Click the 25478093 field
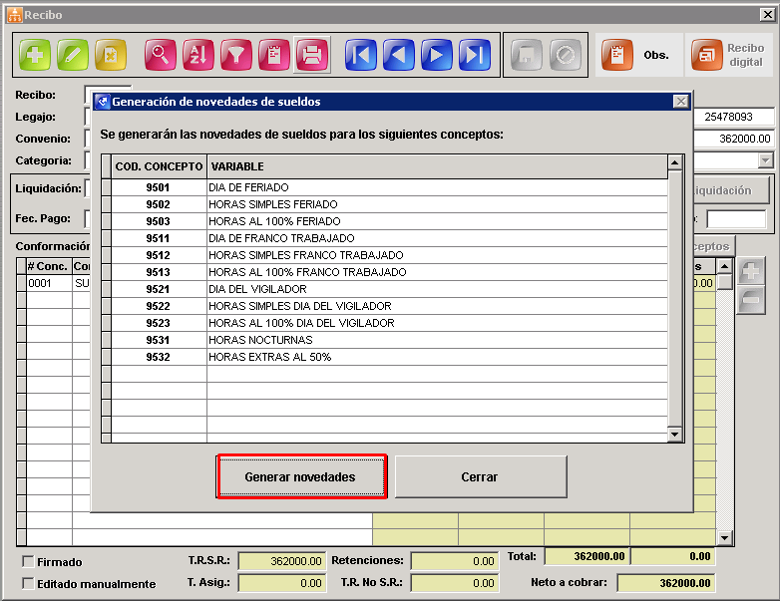The width and height of the screenshot is (780, 601). tap(734, 117)
